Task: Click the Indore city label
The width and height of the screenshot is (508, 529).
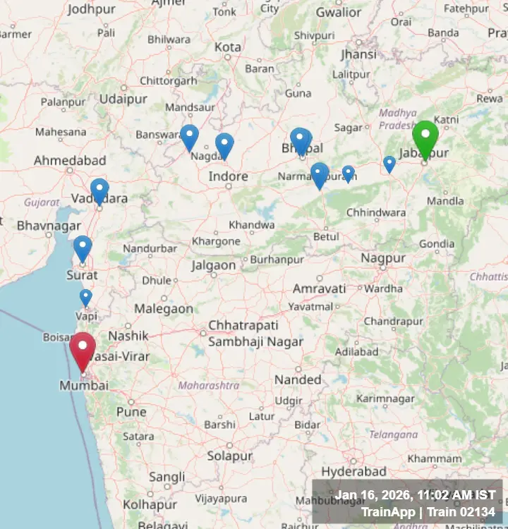Action: click(228, 176)
